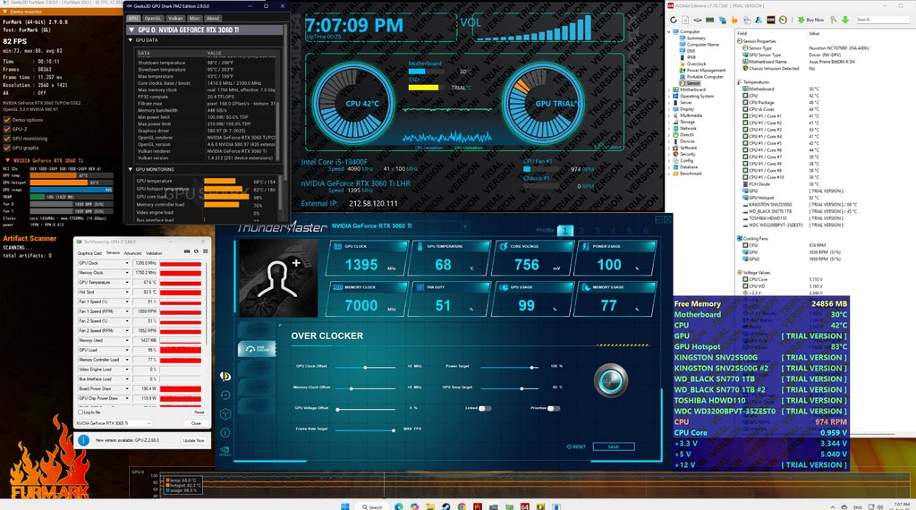Open Microsoft Edge from the taskbar
Image resolution: width=916 pixels, height=510 pixels.
coord(399,506)
